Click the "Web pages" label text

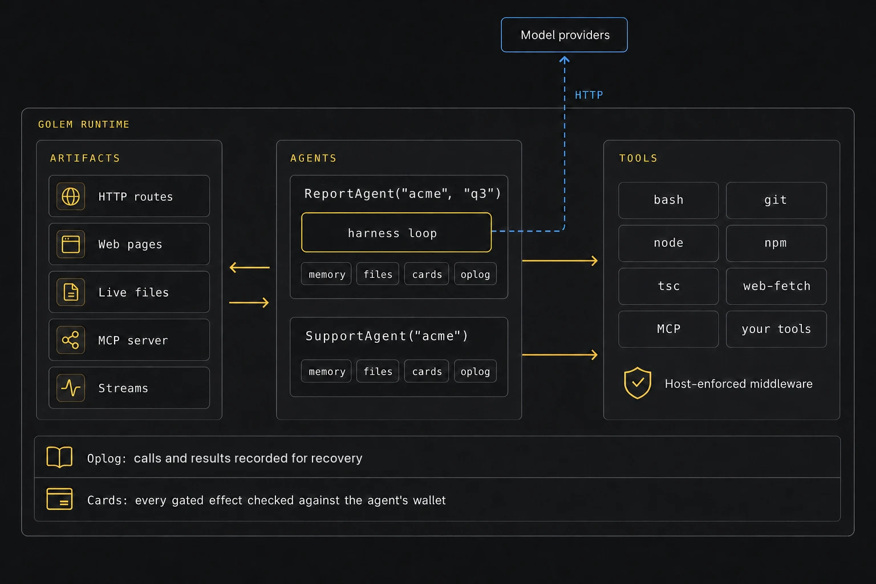click(130, 245)
